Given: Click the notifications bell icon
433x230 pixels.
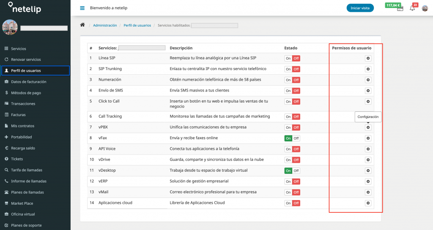Looking at the screenshot, I should [x=412, y=8].
